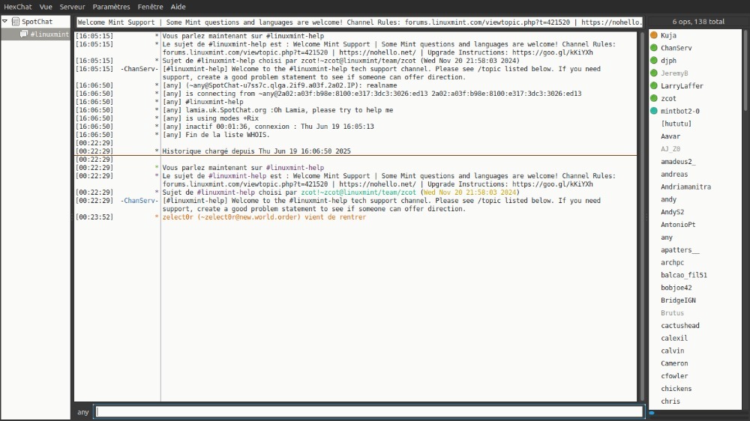This screenshot has width=750, height=421.
Task: Open the Serveur menu
Action: (72, 7)
